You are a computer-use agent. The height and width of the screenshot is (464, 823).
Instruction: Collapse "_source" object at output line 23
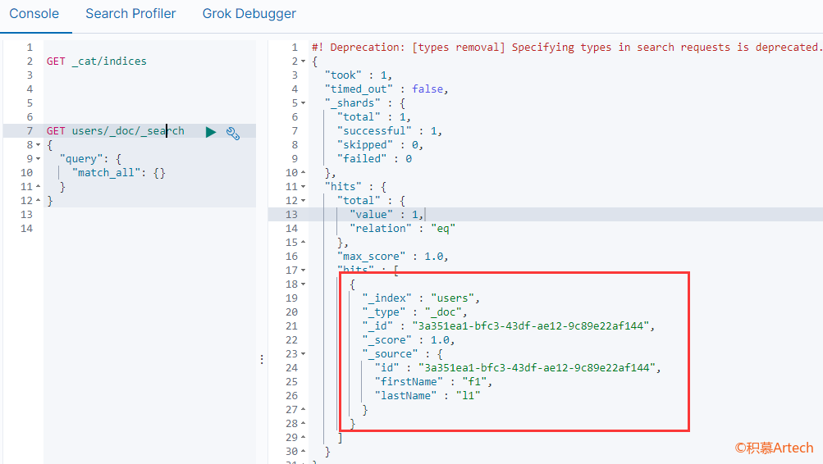[304, 354]
